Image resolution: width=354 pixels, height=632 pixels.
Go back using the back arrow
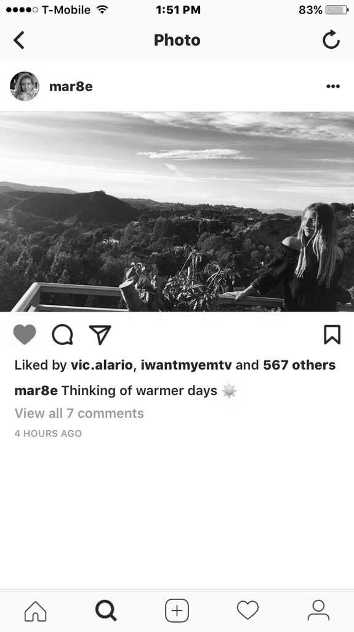click(19, 40)
